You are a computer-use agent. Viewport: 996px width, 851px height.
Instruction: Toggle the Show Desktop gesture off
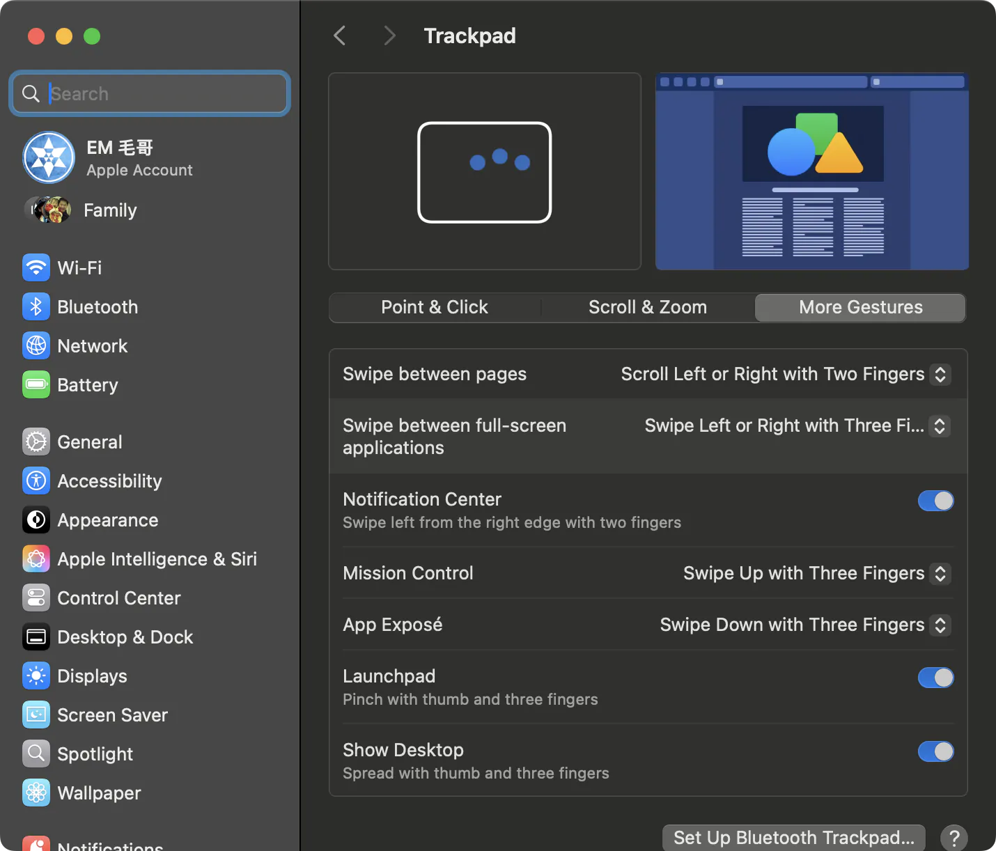pyautogui.click(x=935, y=751)
